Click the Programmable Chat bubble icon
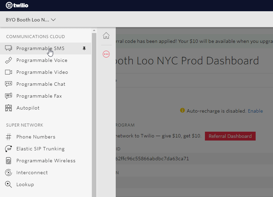This screenshot has width=273, height=197. 9,84
